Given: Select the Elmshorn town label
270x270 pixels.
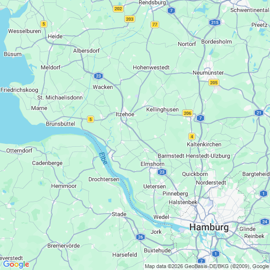Looking at the screenshot, I should tap(152, 164).
